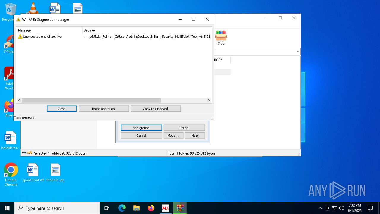Open clock showing 5:32 PM
Viewport: 380px width, 214px height.
[x=355, y=208]
